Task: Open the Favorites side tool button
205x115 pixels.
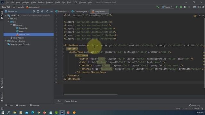Action: tap(2, 96)
